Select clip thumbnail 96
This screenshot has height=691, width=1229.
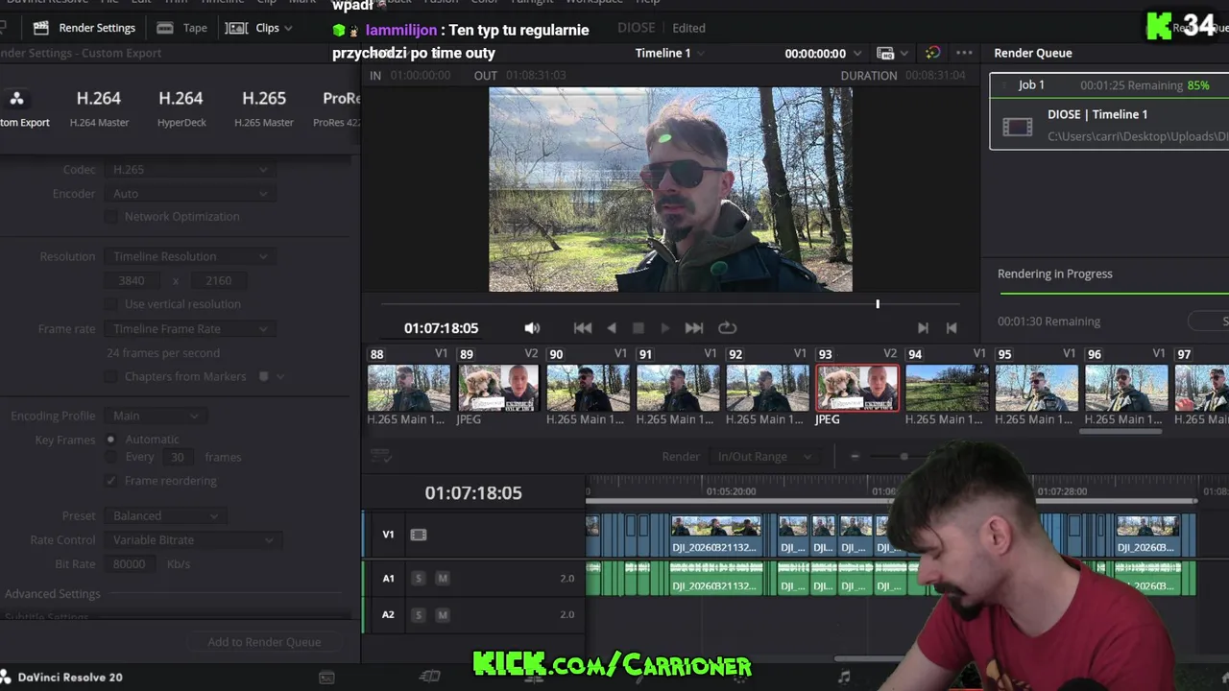1126,388
